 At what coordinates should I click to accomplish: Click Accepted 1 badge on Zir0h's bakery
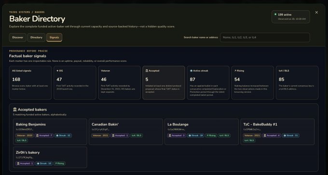pyautogui.click(x=25, y=163)
